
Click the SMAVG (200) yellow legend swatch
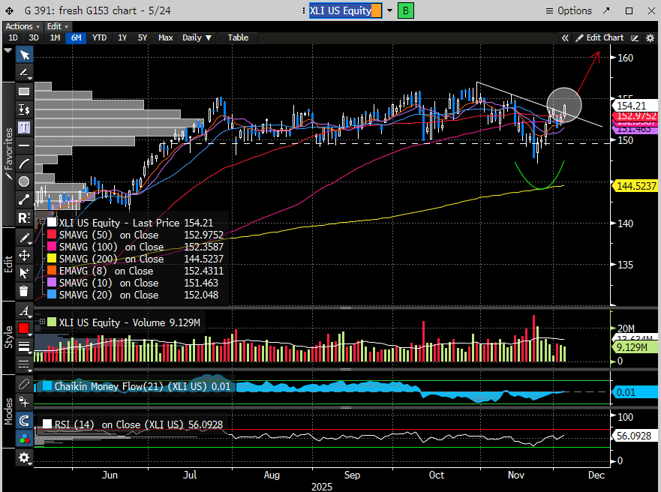coord(52,258)
